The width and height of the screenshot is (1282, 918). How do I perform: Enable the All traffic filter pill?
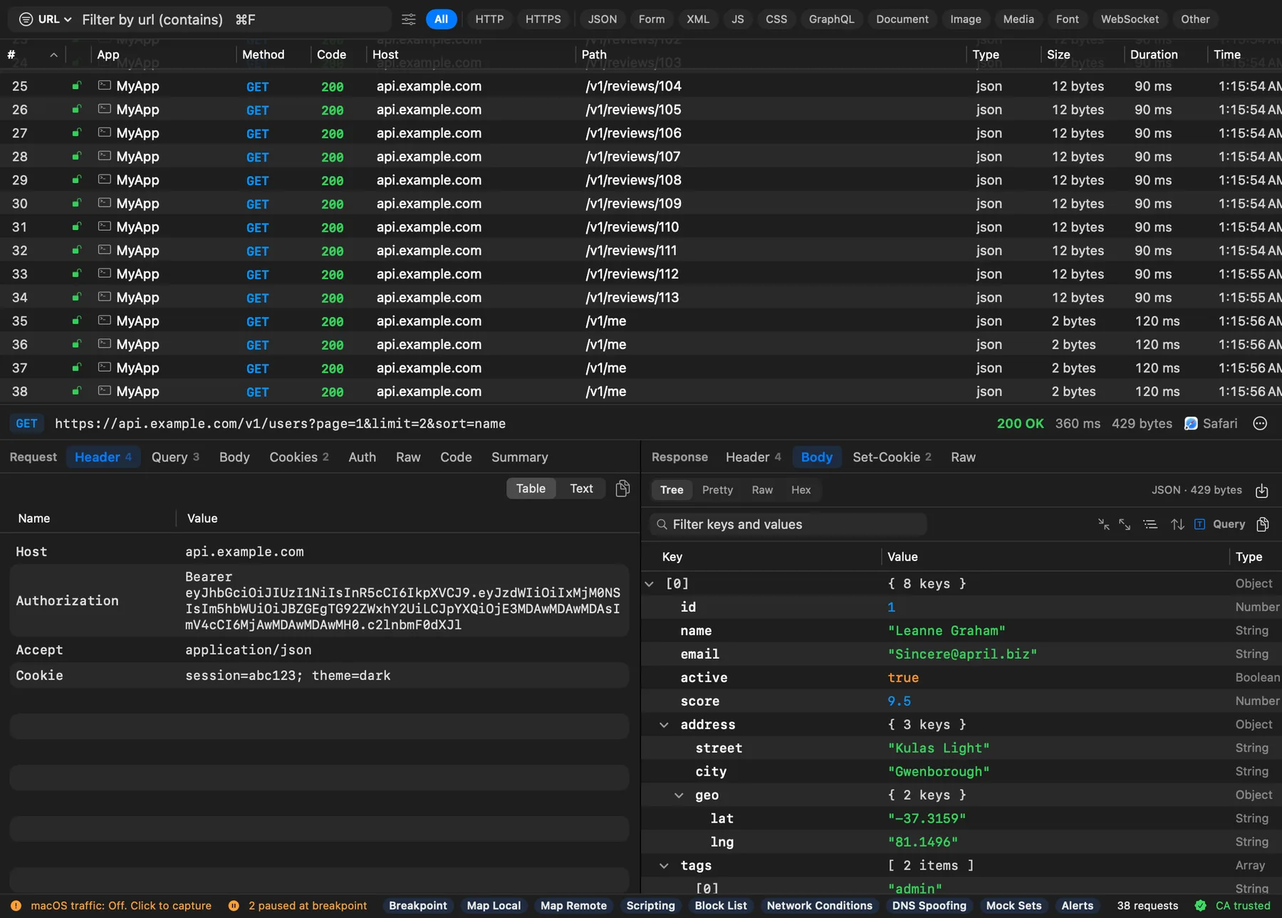(x=442, y=19)
